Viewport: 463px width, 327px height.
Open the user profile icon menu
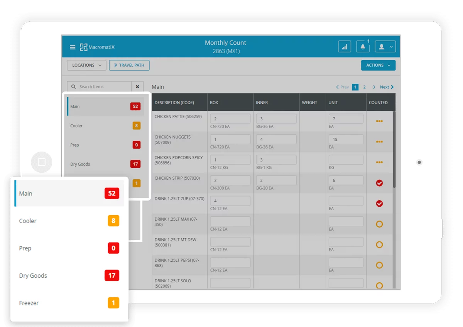click(x=382, y=46)
